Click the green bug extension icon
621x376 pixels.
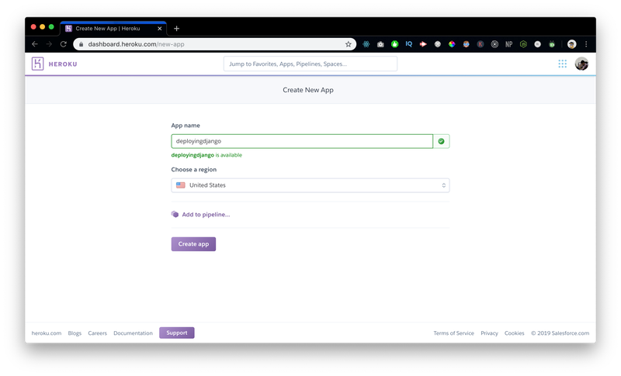(552, 44)
